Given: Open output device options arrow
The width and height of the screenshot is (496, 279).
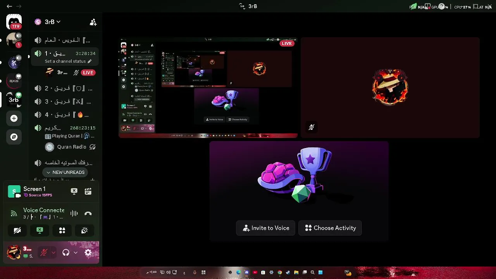Looking at the screenshot, I should coord(76,253).
